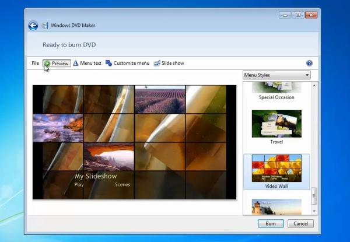
Task: Click the Burn button
Action: 271,223
